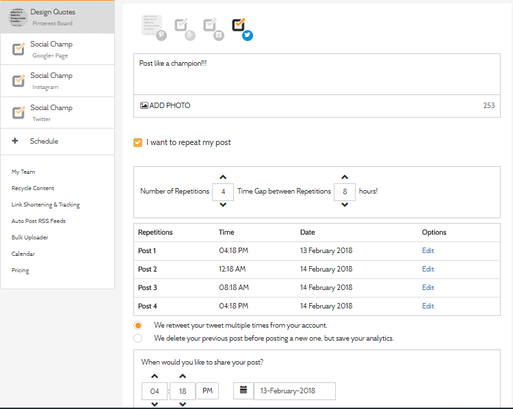
Task: Open the Calendar page
Action: (x=23, y=254)
